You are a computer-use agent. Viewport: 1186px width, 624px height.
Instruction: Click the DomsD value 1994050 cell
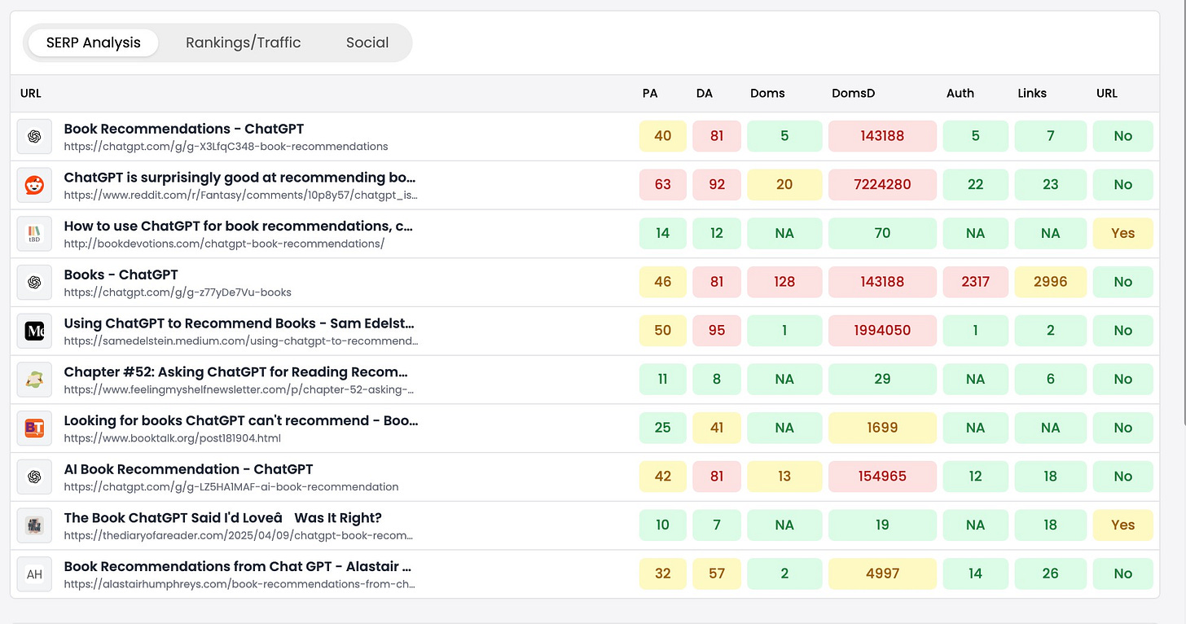[x=882, y=331]
